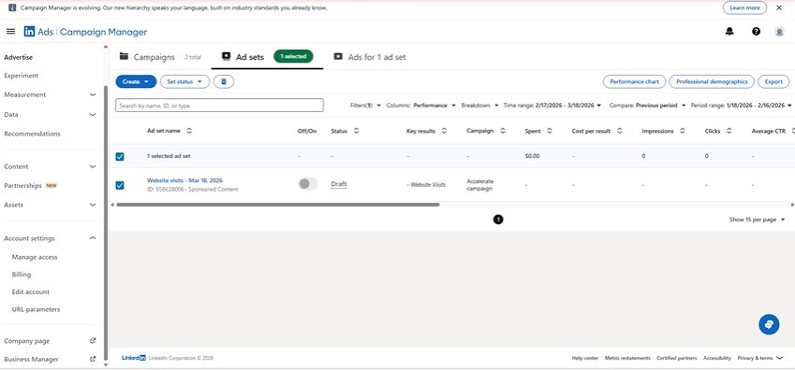Open the Filters dropdown
The height and width of the screenshot is (370, 795).
point(365,106)
